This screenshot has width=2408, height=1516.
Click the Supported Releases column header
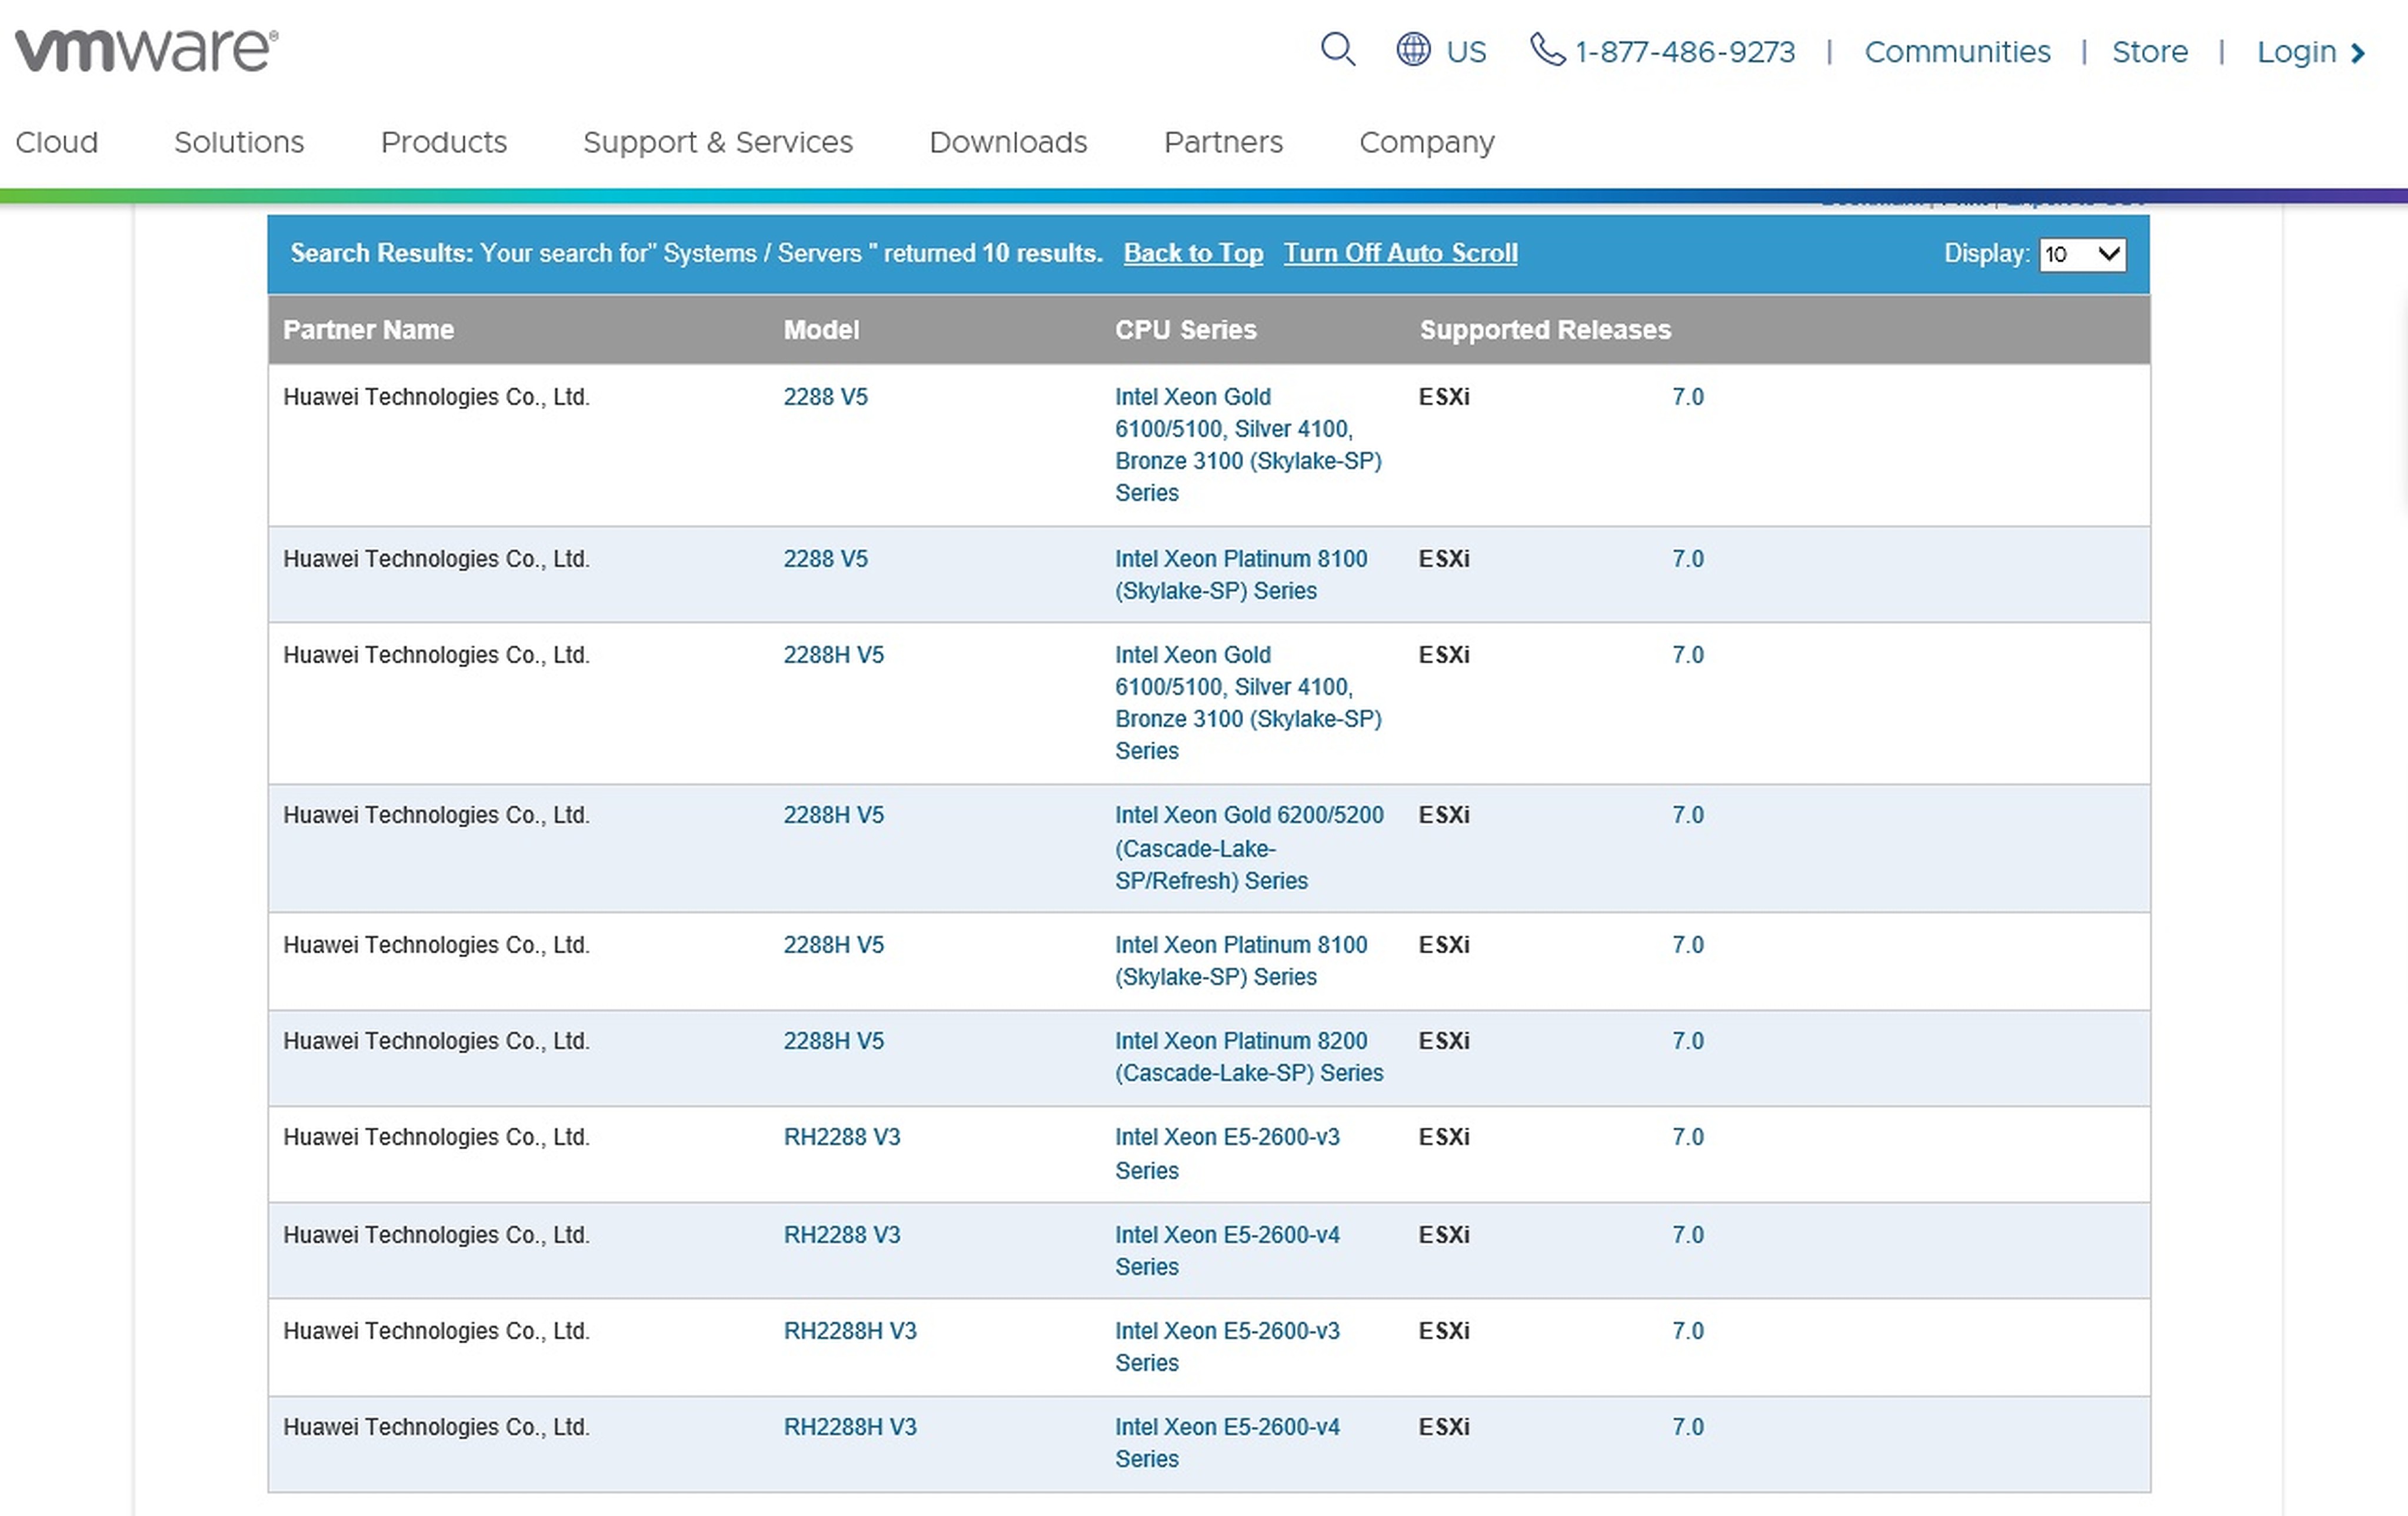coord(1544,330)
